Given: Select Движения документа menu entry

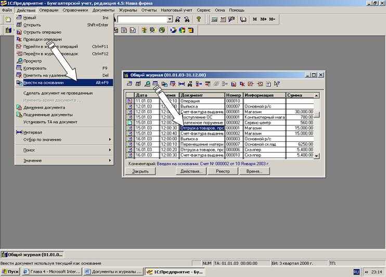Looking at the screenshot, I should 64,108.
